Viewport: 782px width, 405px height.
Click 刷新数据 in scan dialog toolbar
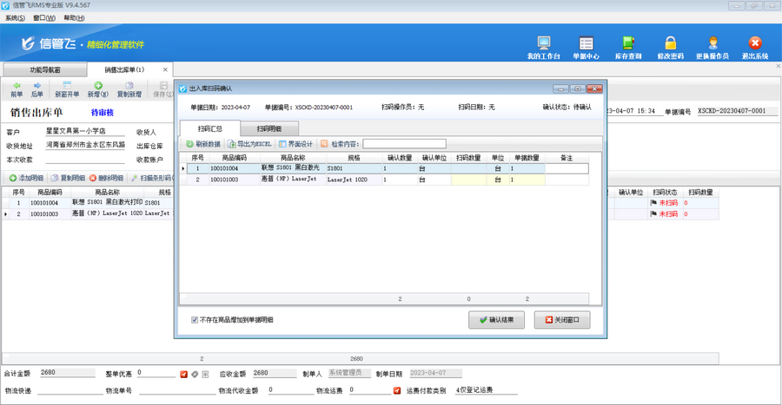[x=203, y=144]
